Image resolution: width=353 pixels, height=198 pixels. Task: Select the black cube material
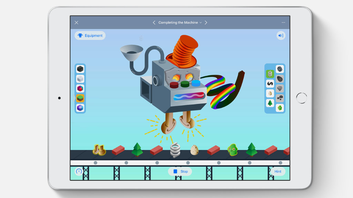pyautogui.click(x=80, y=69)
